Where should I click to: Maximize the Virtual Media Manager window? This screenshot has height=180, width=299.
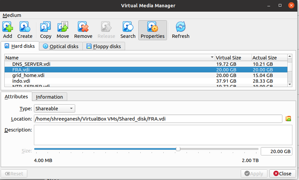(x=280, y=5)
